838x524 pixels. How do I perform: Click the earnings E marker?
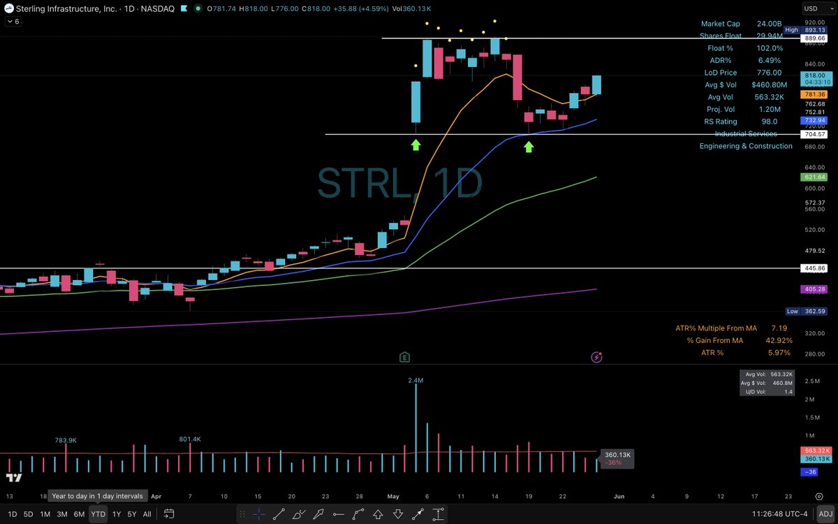click(x=404, y=357)
